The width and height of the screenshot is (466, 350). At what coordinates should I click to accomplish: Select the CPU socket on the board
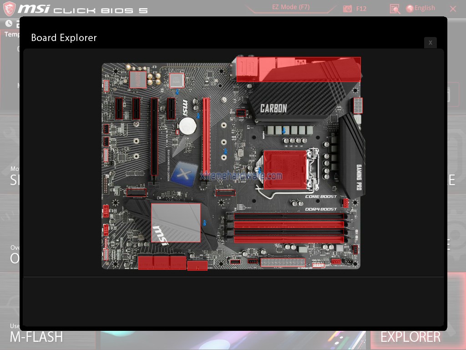(285, 170)
